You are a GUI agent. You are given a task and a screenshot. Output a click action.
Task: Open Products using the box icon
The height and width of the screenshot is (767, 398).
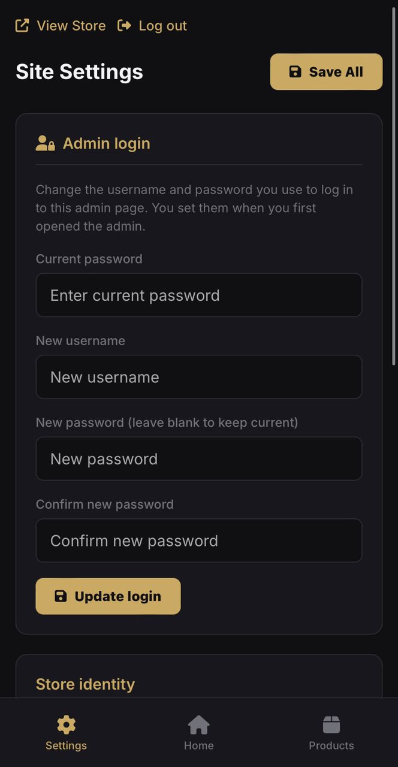click(x=331, y=724)
